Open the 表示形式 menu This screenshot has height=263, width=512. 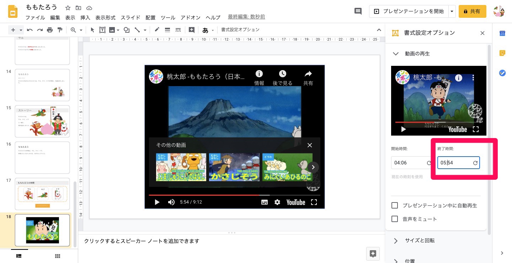tap(105, 17)
